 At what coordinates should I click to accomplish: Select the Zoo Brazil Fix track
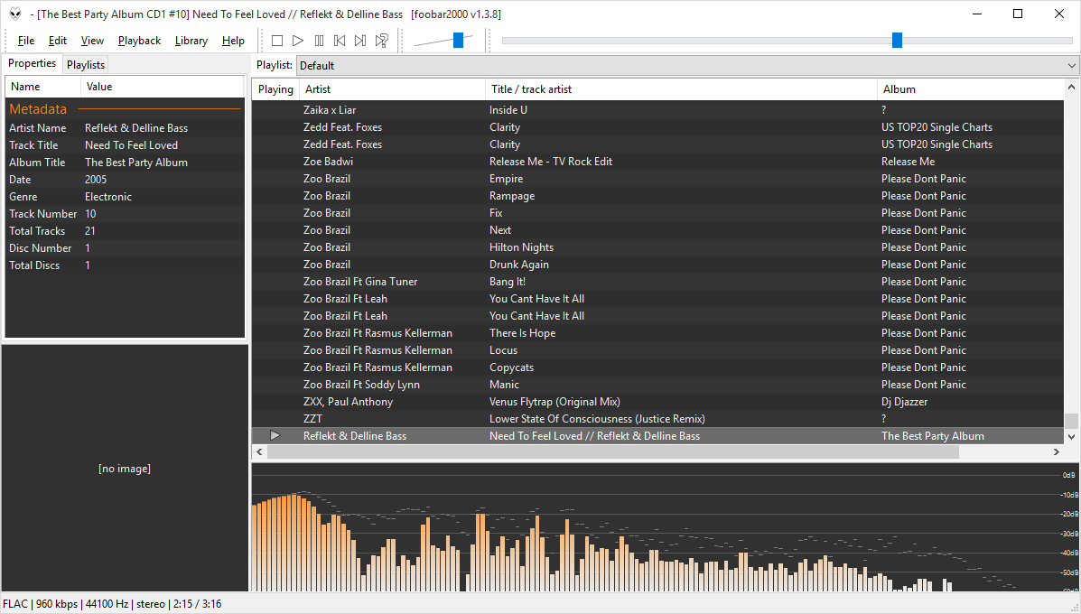pyautogui.click(x=657, y=213)
